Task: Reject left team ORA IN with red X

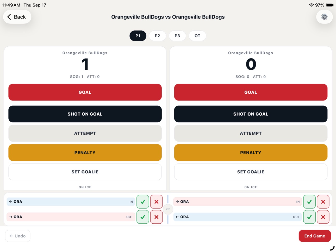Action: [x=157, y=202]
